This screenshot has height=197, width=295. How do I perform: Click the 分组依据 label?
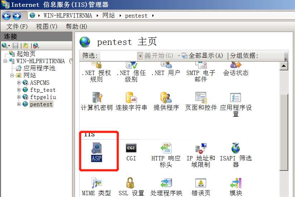(x=244, y=56)
